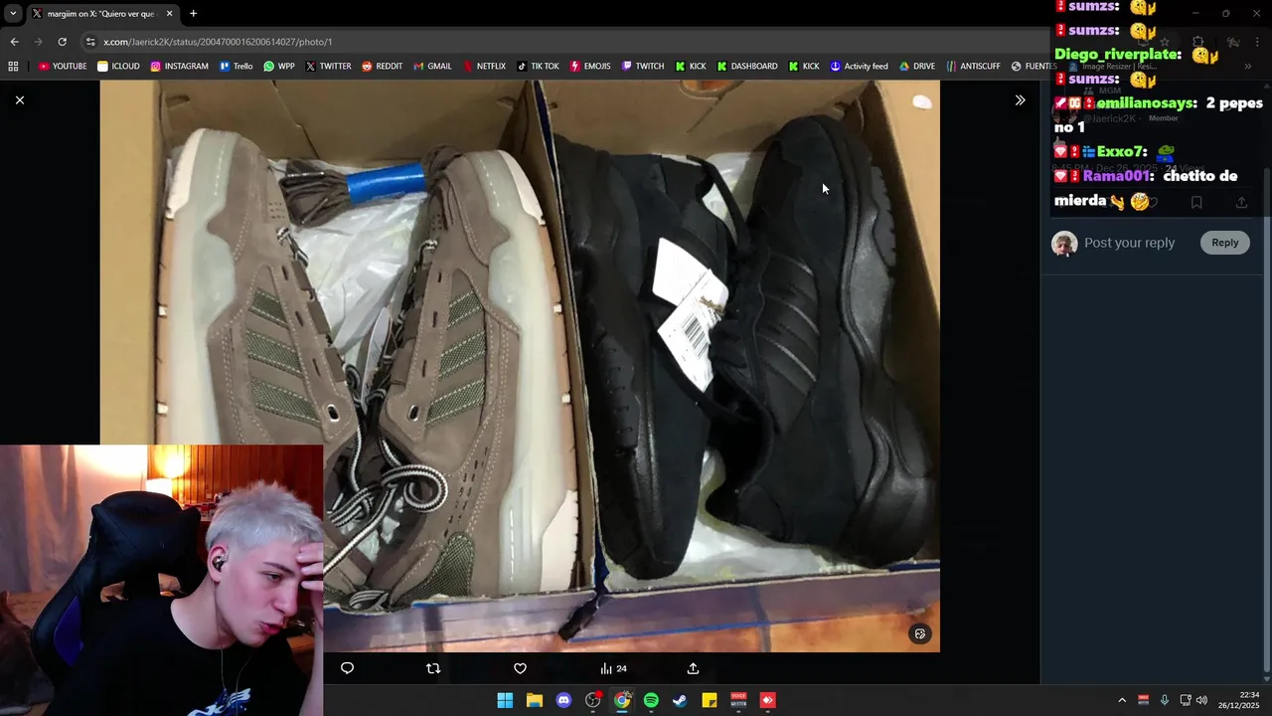Click the shoes photo
1272x716 pixels.
[520, 366]
